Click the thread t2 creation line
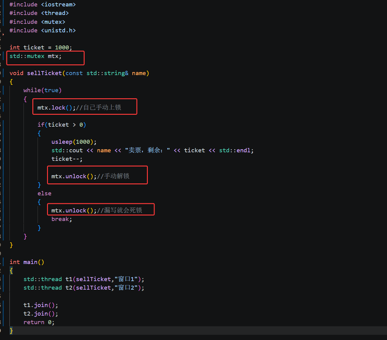 [x=84, y=288]
